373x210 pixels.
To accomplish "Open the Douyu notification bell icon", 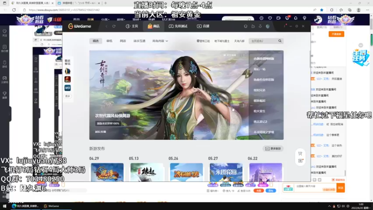I will coord(296,18).
